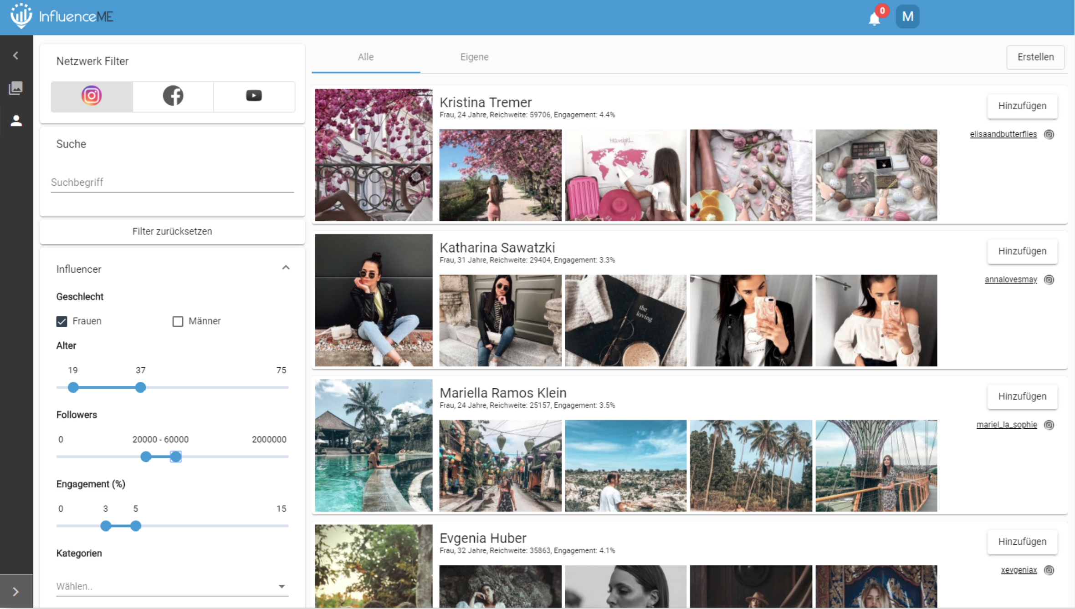1075x609 pixels.
Task: Select the Facebook network filter
Action: 173,96
